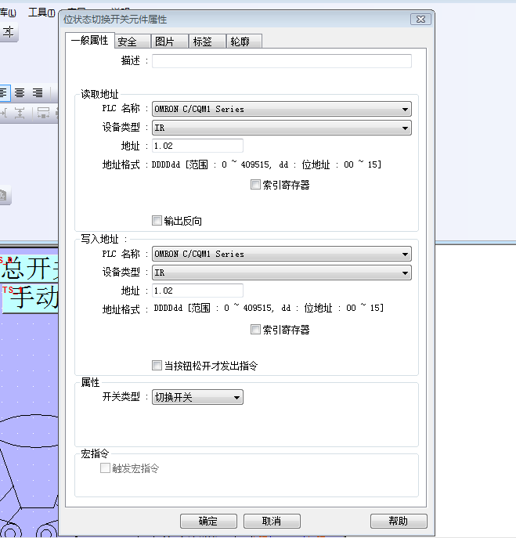Click the equal vertical spacing icon
Screen dimensions: 516x538
coord(20,113)
